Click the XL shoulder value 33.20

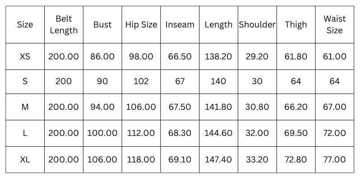[257, 160]
